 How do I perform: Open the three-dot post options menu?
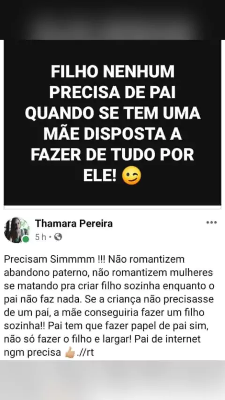(x=211, y=222)
